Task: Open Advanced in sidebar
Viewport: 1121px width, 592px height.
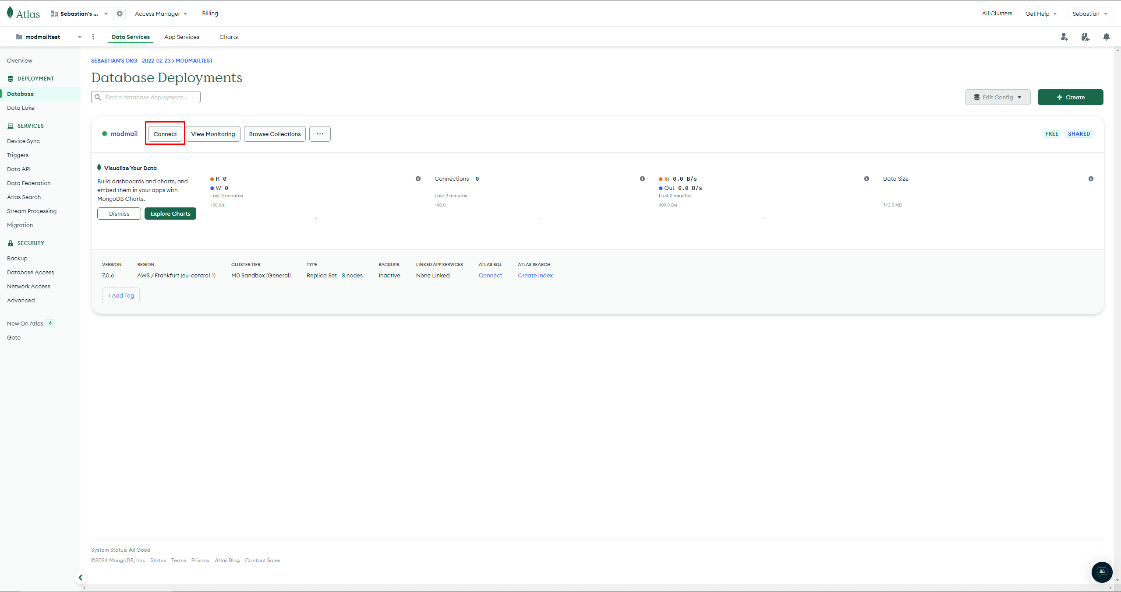Action: (21, 300)
